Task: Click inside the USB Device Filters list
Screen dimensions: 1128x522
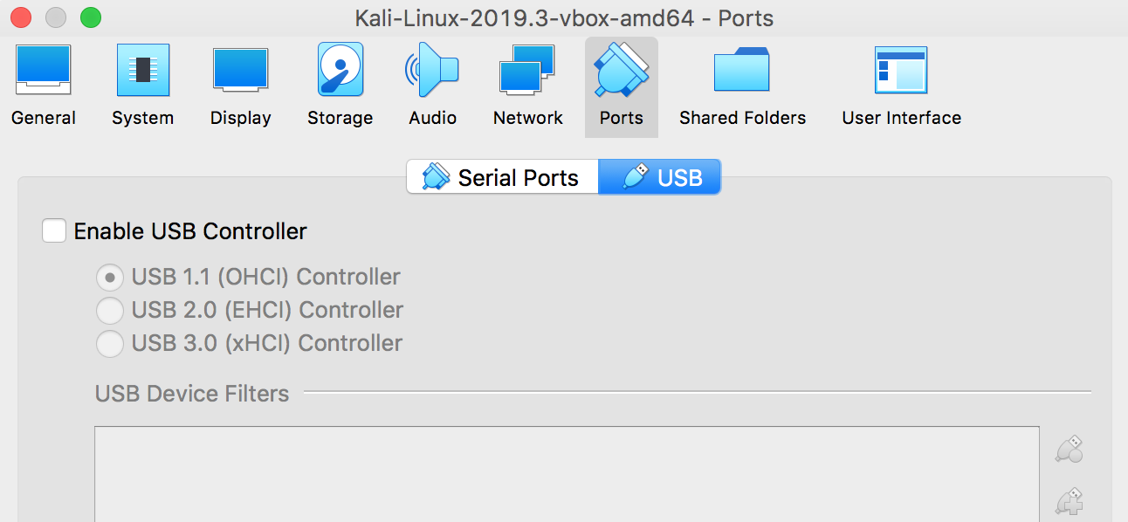Action: (567, 474)
